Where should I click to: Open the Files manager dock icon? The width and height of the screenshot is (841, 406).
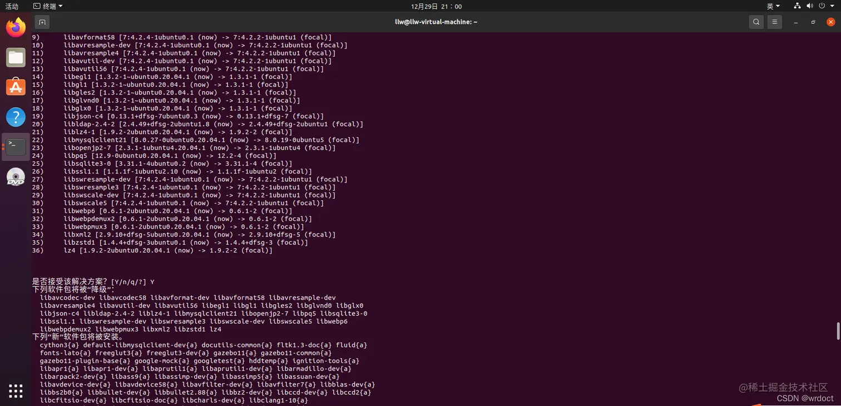point(16,57)
